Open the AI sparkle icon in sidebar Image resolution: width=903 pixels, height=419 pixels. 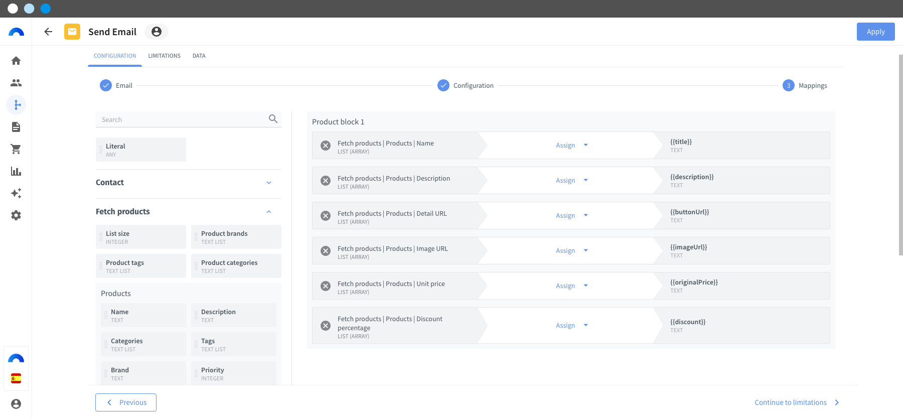[16, 193]
